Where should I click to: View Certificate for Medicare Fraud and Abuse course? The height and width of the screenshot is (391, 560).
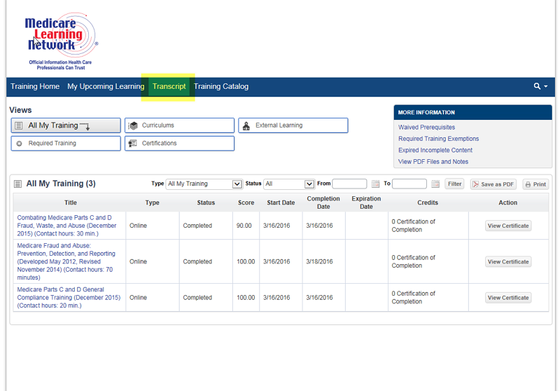[x=508, y=261]
